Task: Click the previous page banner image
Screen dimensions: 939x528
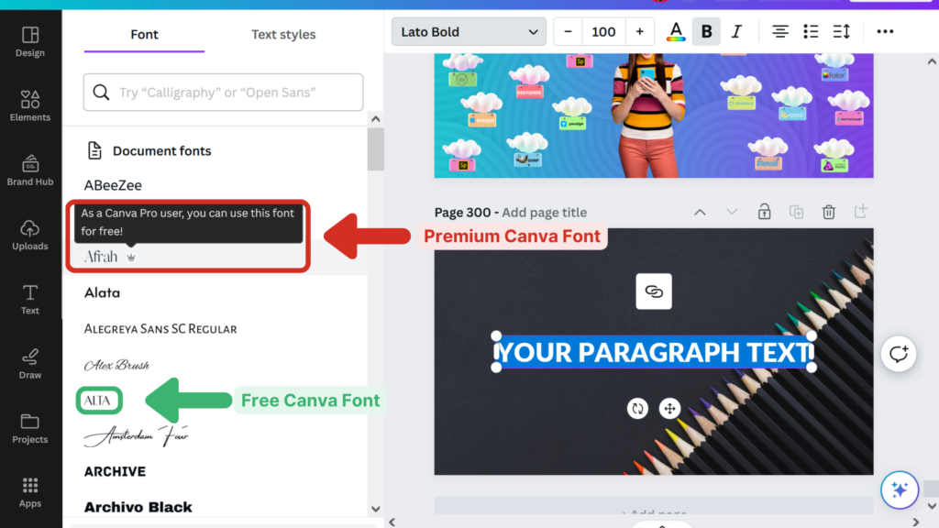Action: (x=654, y=115)
